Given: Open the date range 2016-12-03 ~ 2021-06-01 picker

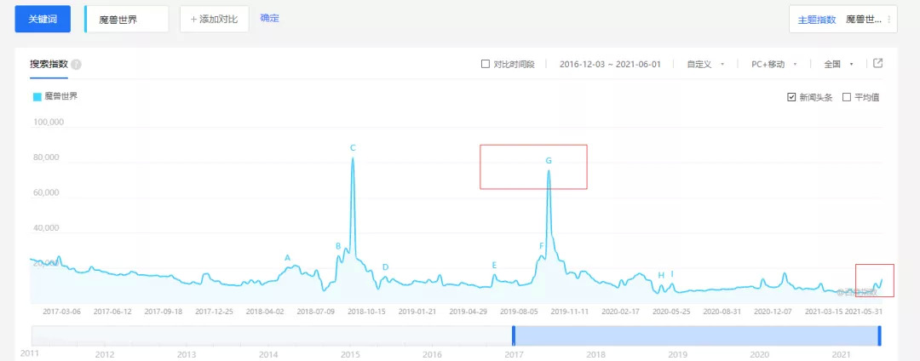Looking at the screenshot, I should [610, 64].
